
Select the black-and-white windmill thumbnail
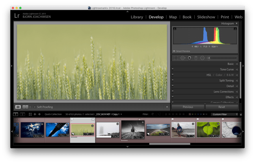[133, 129]
